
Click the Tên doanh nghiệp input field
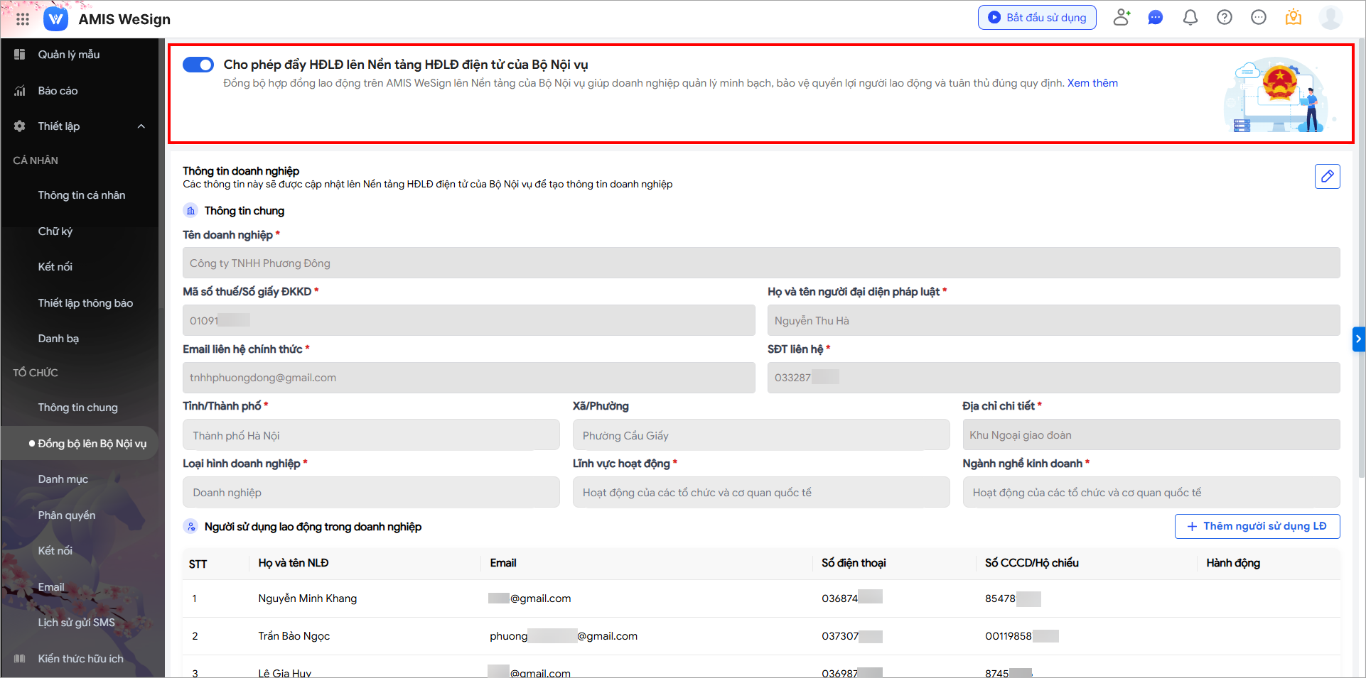pos(760,263)
